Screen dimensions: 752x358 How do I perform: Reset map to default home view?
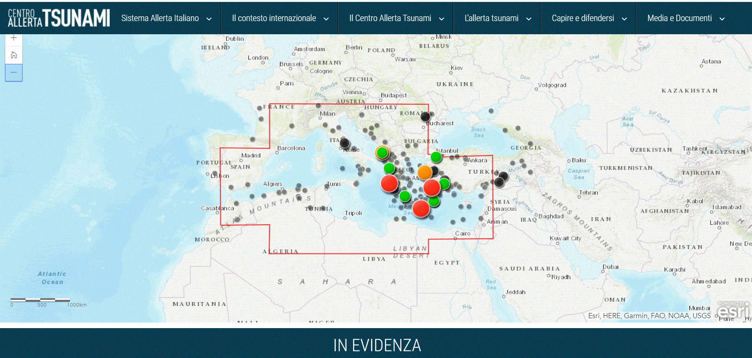14,55
